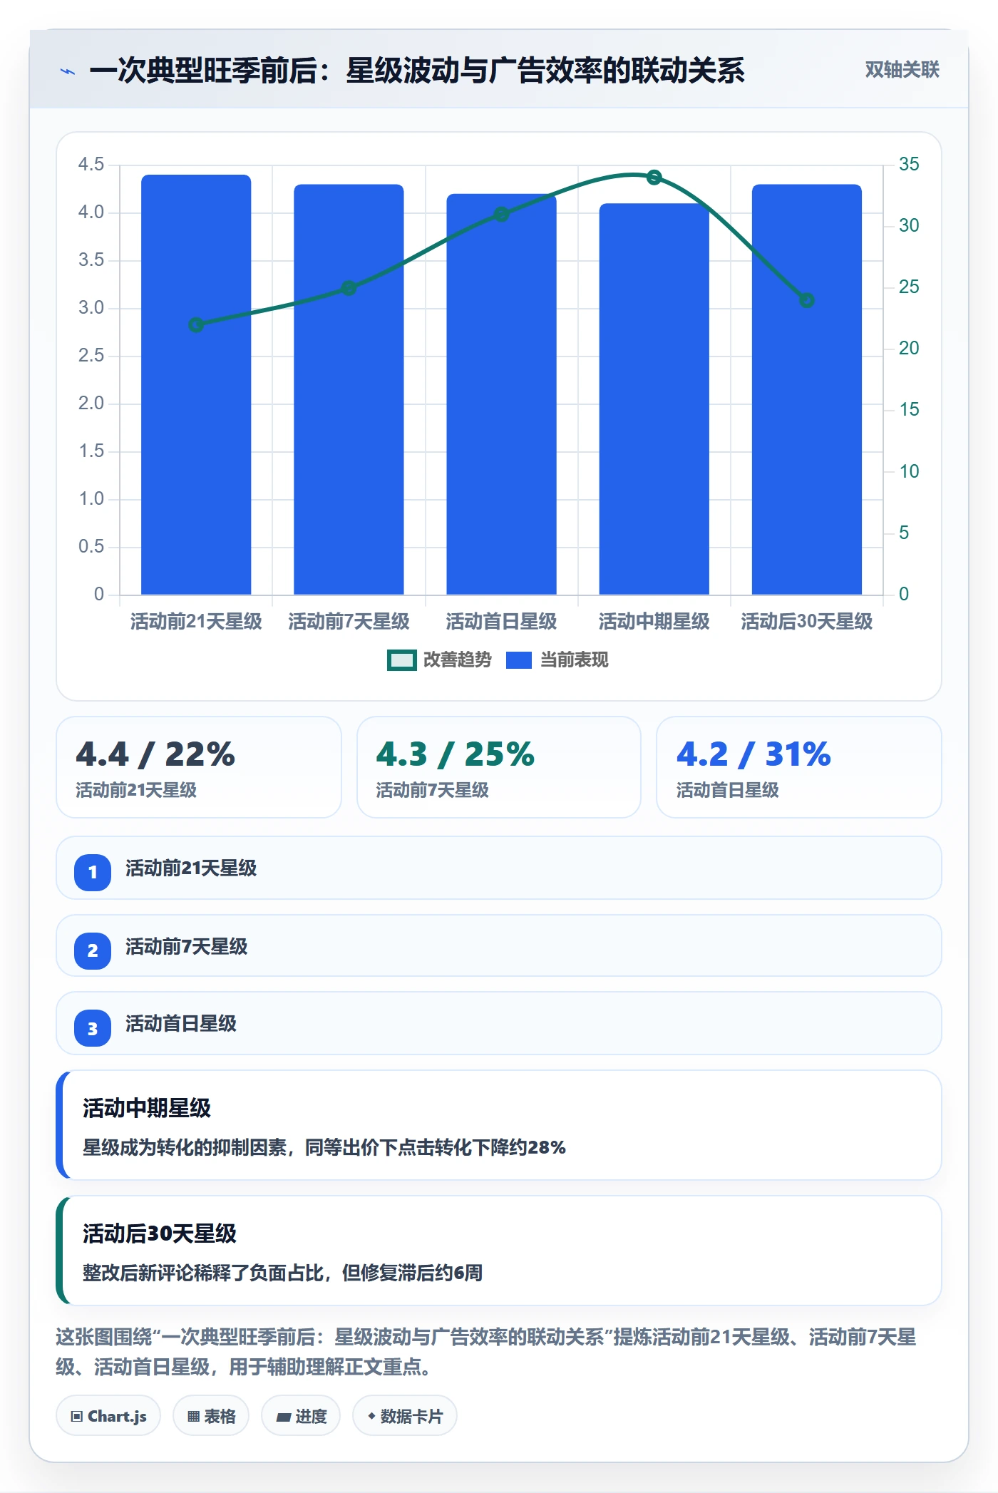Click the 活动中期星级 note card heading
The width and height of the screenshot is (998, 1493).
tap(147, 1108)
